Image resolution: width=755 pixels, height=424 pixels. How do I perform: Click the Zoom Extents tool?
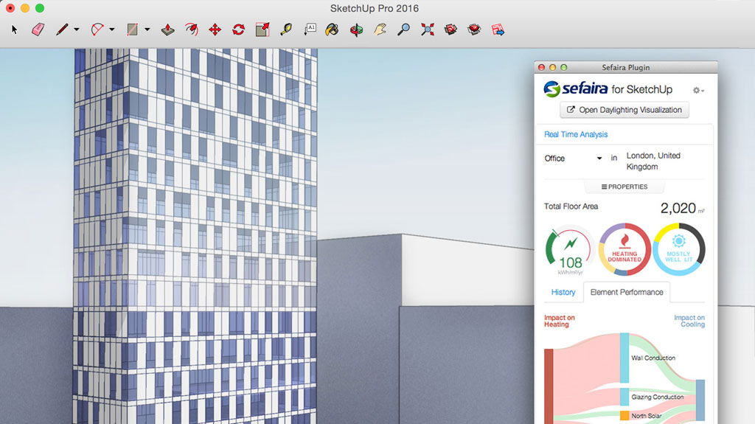[427, 30]
